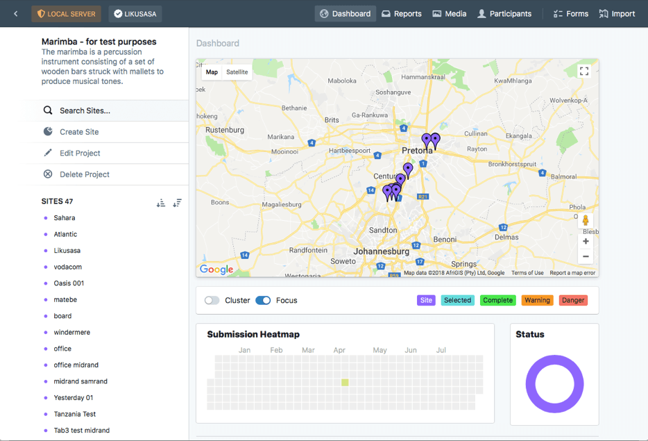Click the Delete Project option
Viewport: 648px width, 441px height.
[85, 174]
